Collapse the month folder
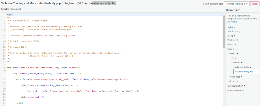Image resolution: width=260 pixels, height=106 pixels. click(x=238, y=63)
